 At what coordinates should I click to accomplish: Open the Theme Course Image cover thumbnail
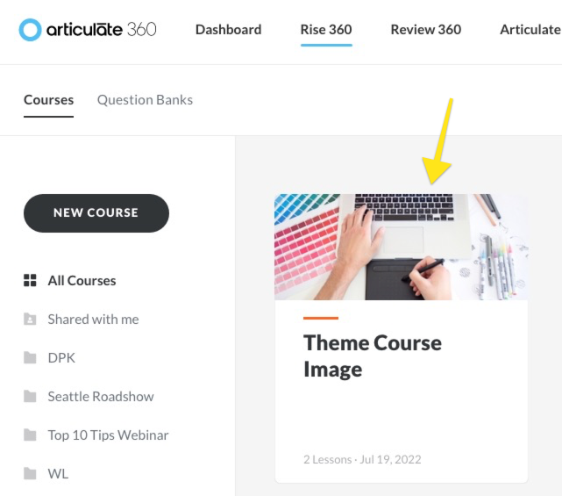(401, 247)
